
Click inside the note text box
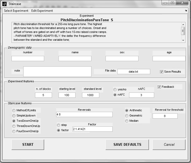pos(57,72)
